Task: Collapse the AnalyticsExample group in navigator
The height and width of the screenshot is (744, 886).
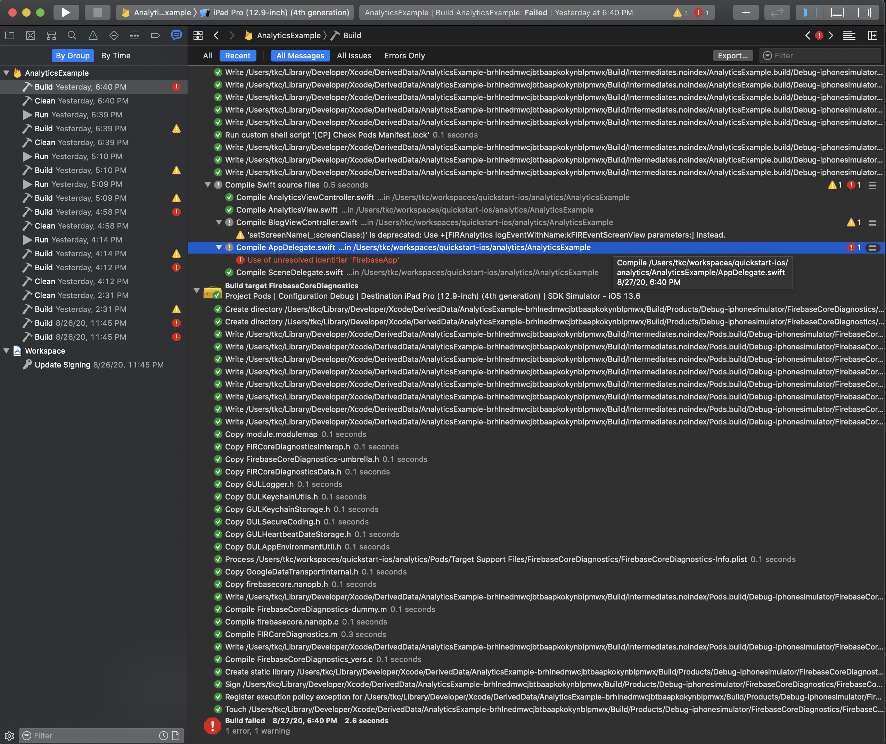Action: [x=6, y=73]
